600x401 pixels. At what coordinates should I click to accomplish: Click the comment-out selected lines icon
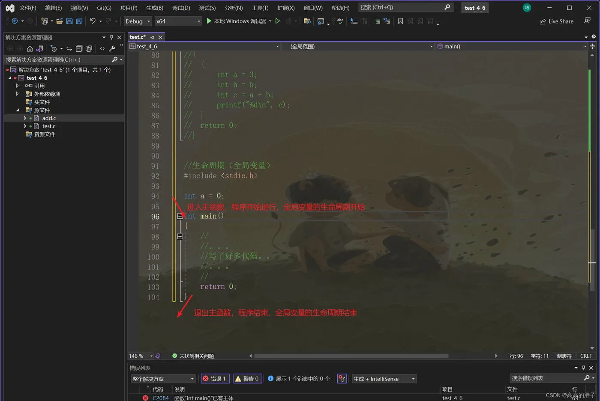tap(377, 21)
